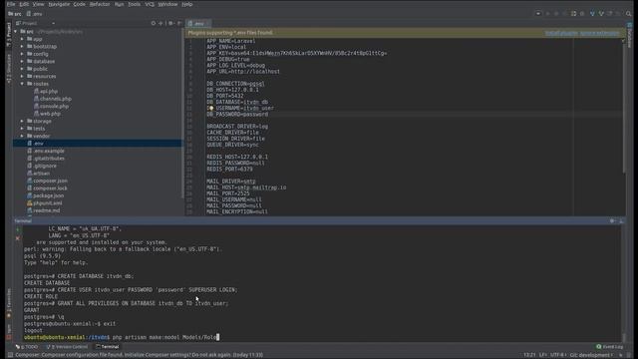The image size is (638, 359).
Task: Expand the storage folder
Action: tap(22, 121)
